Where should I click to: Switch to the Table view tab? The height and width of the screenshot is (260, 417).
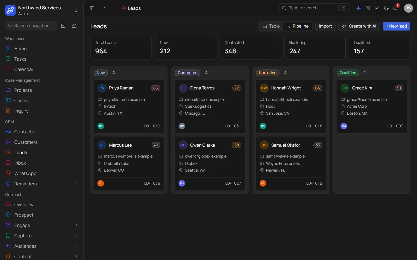pos(271,26)
